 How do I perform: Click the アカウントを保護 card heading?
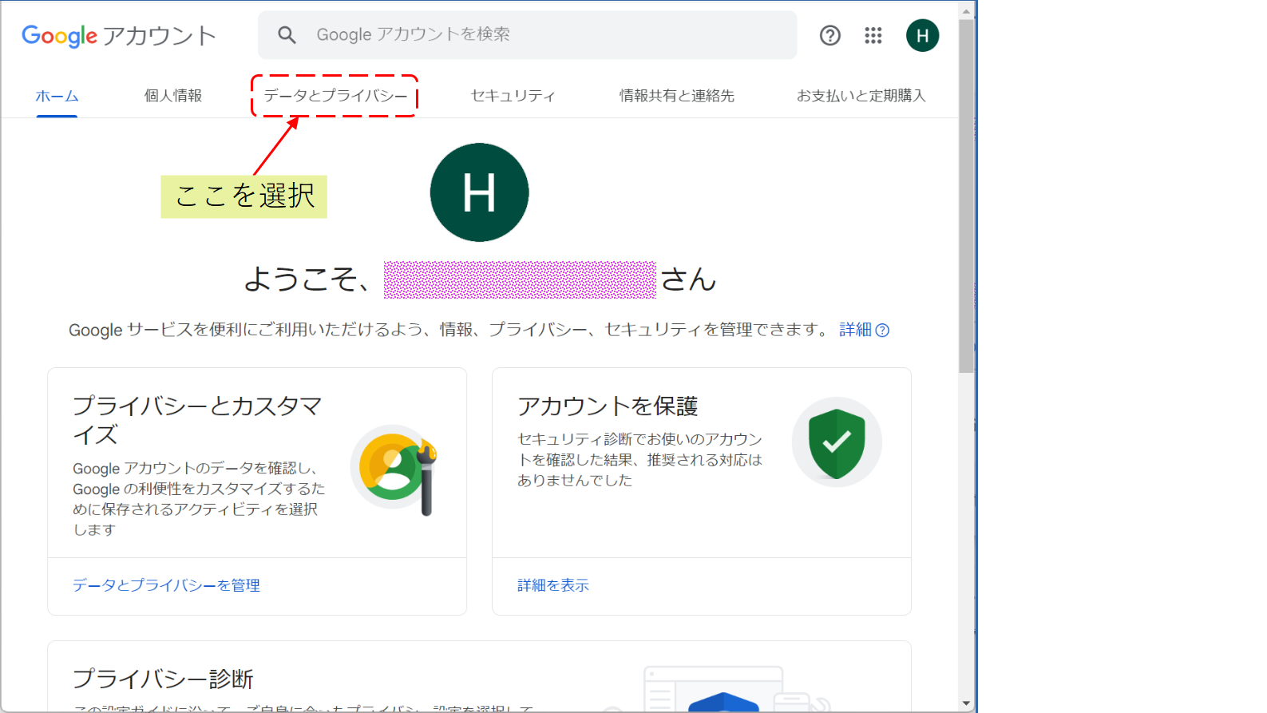[x=608, y=406]
